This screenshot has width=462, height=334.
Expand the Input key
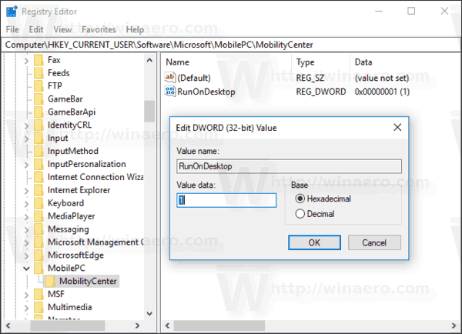pyautogui.click(x=26, y=139)
